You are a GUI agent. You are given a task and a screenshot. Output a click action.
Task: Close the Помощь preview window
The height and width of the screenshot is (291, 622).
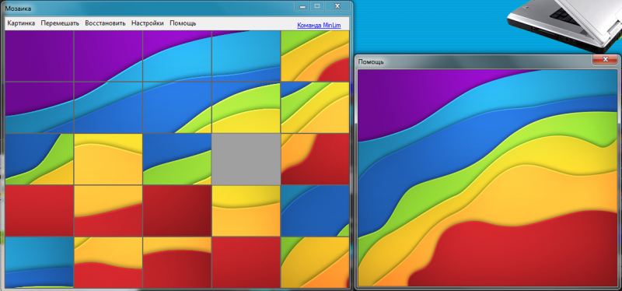pyautogui.click(x=606, y=60)
